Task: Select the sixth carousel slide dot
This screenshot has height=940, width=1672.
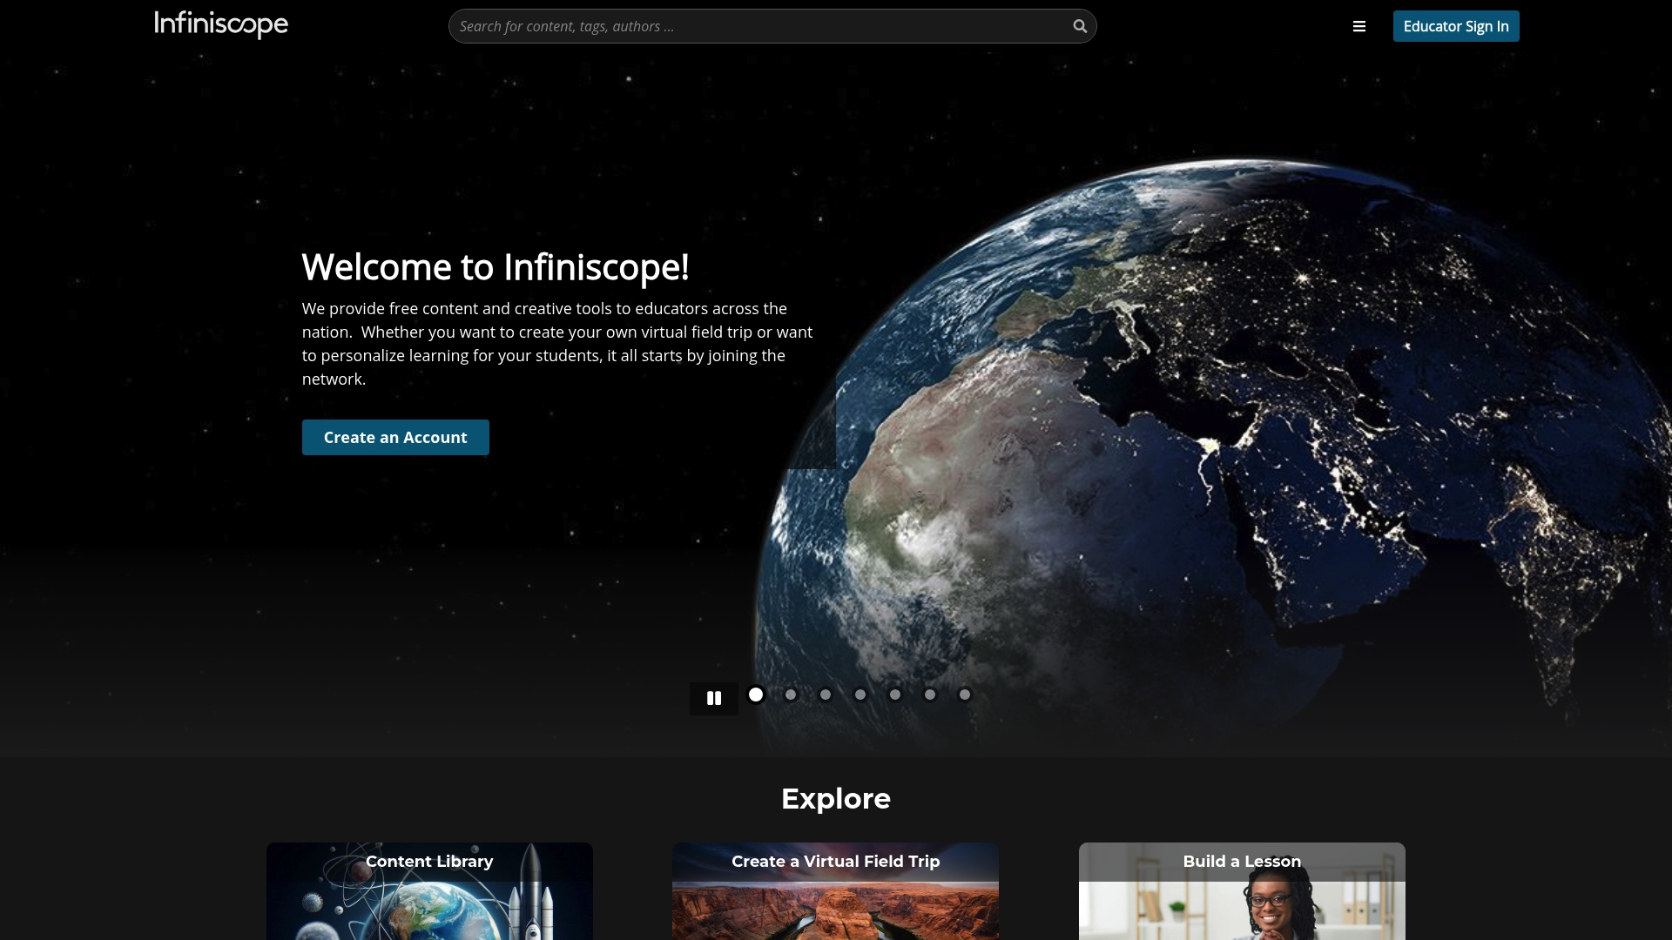Action: click(930, 695)
